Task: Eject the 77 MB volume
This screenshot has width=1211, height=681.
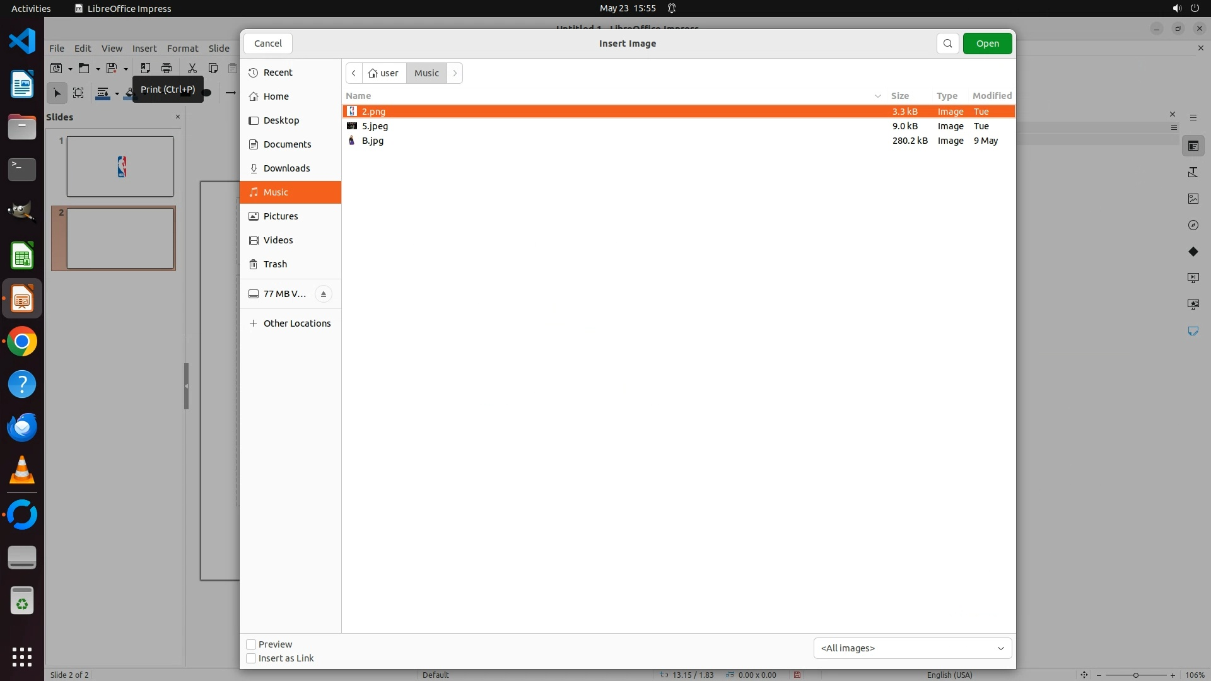Action: point(323,294)
